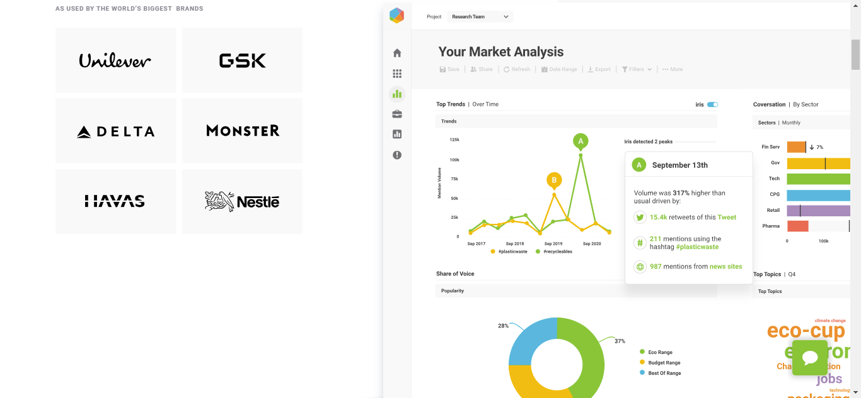
Task: Select the Q4 option next to Top Topics
Action: [792, 274]
